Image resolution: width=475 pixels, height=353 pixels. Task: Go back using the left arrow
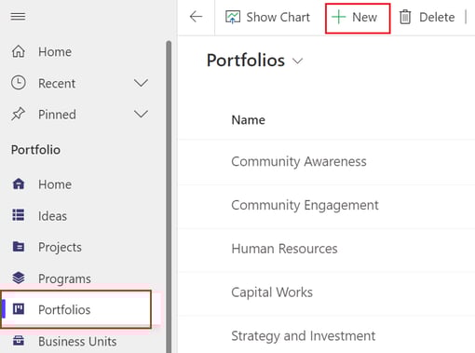point(196,17)
